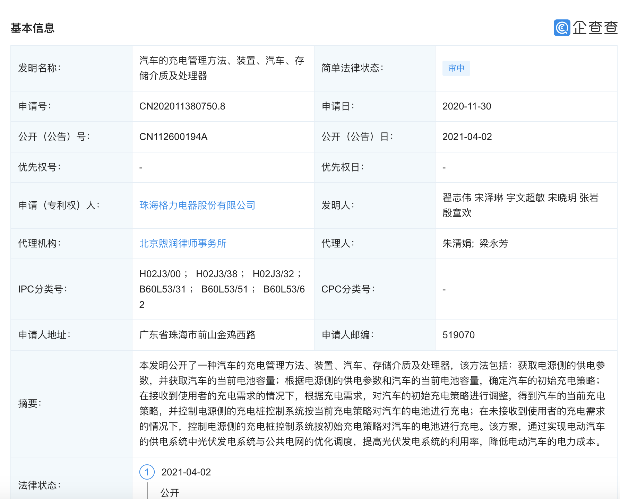Click IPC code H02J3/32
The image size is (620, 499).
click(273, 274)
